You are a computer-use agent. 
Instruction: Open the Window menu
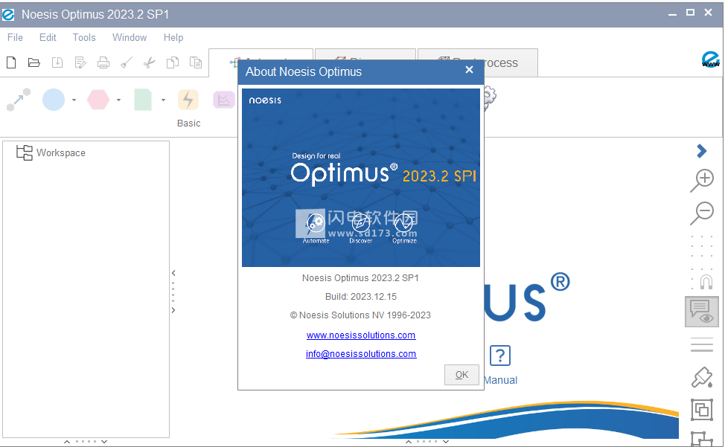(x=130, y=37)
